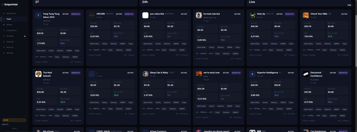This screenshot has height=132, width=357.
Task: Open token for Check Your DMs
Action: pyautogui.click(x=309, y=44)
